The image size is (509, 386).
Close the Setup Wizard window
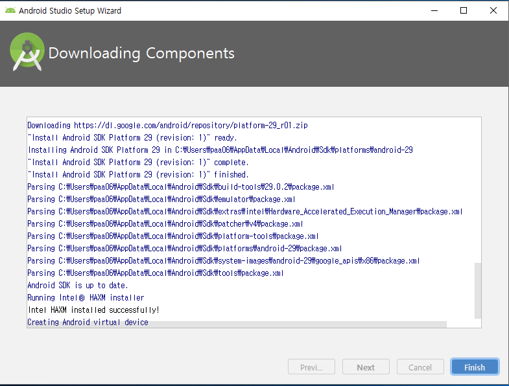[493, 11]
